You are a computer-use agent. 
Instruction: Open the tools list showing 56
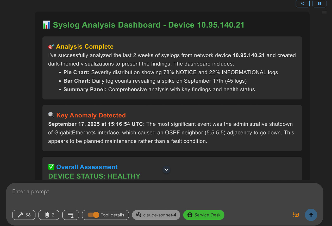pyautogui.click(x=24, y=215)
